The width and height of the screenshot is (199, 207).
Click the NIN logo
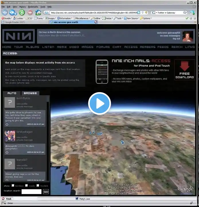[19, 36]
